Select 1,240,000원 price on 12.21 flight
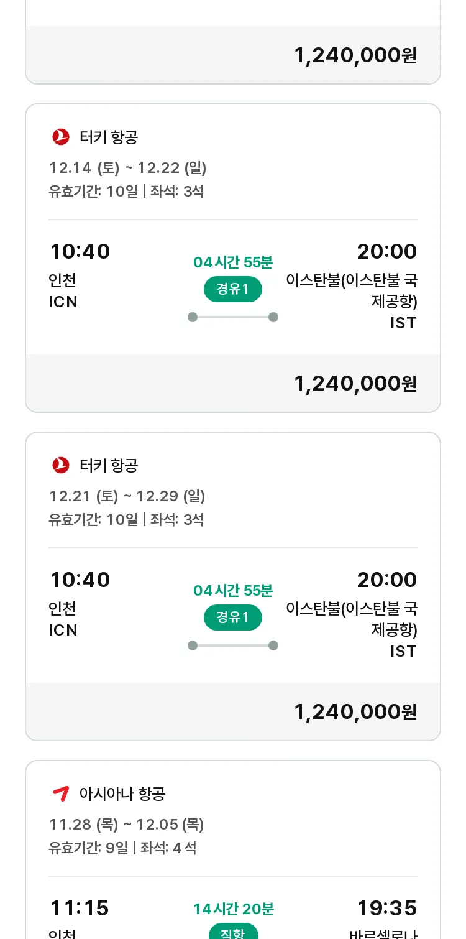Viewport: 466px width, 939px height. (x=355, y=712)
